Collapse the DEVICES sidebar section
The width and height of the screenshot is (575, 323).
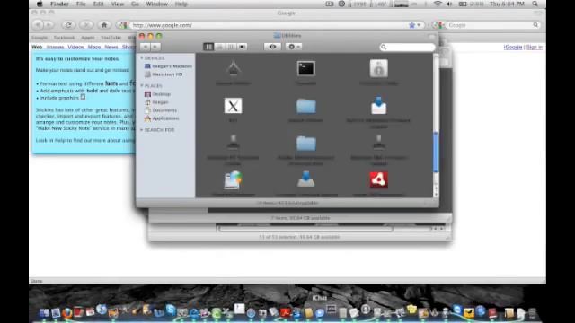point(142,58)
